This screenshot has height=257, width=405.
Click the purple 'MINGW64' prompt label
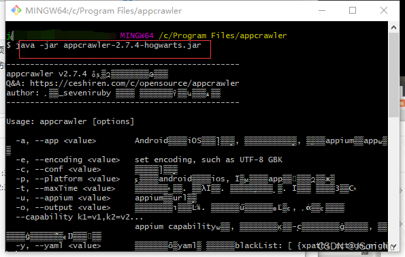(x=137, y=35)
